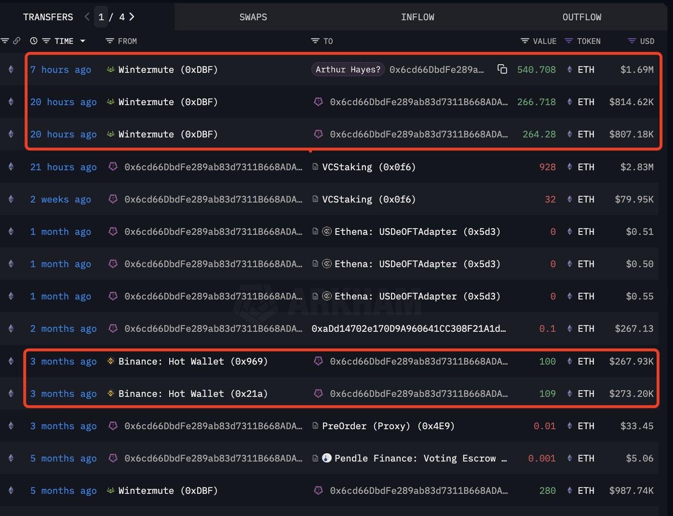Screen dimensions: 673x516
Task: Open the TO column filter icon
Action: coord(315,41)
